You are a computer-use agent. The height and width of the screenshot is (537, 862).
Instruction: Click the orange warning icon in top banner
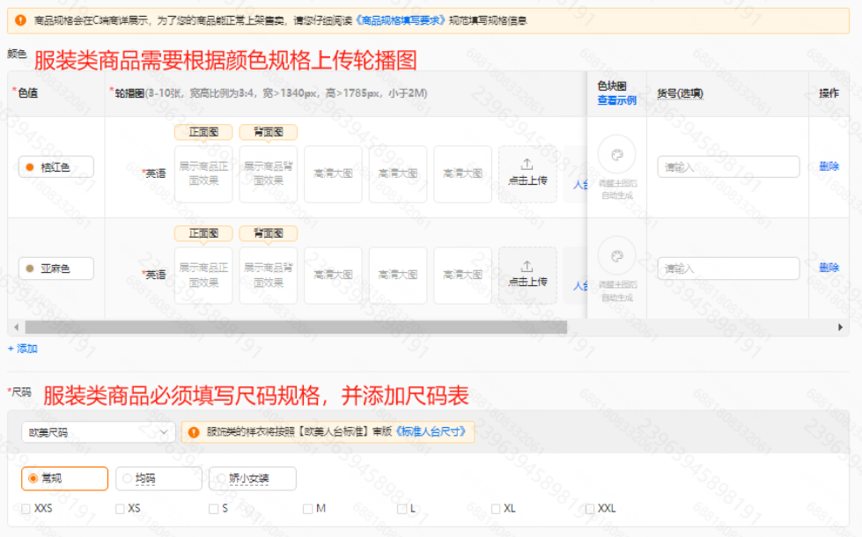coord(20,20)
